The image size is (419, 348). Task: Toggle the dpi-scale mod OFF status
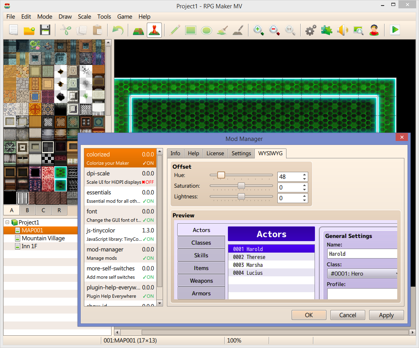[x=148, y=182]
